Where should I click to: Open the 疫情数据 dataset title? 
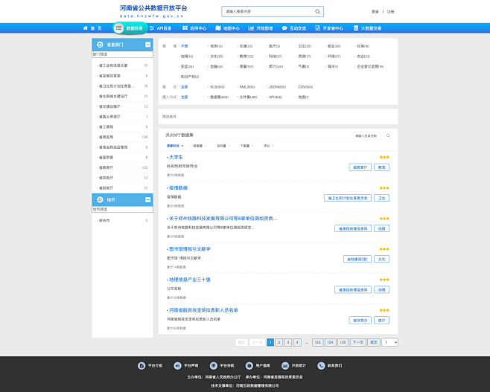pyautogui.click(x=179, y=188)
